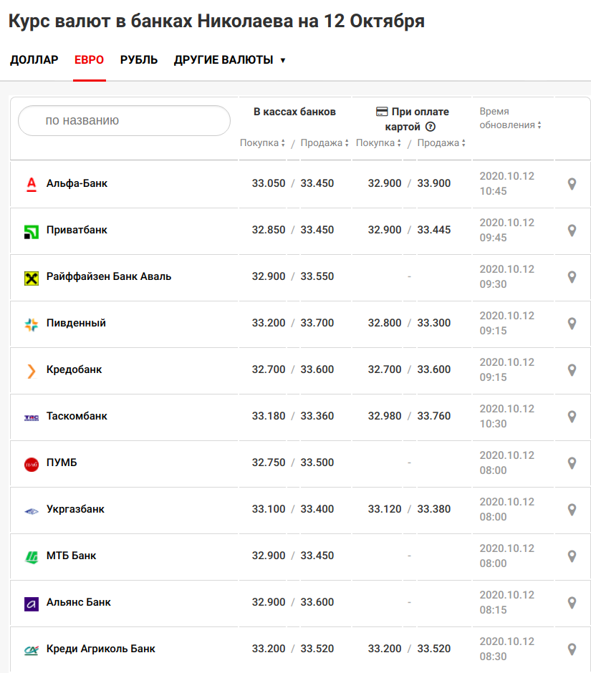Screen dimensions: 591x673
Task: Click the red ПУМБ logo icon
Action: click(x=32, y=464)
